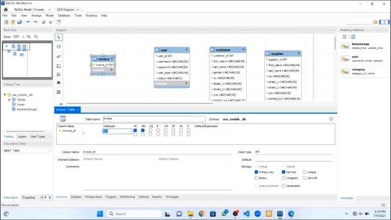Collapse the schema node in Catalog Tree

click(5, 95)
